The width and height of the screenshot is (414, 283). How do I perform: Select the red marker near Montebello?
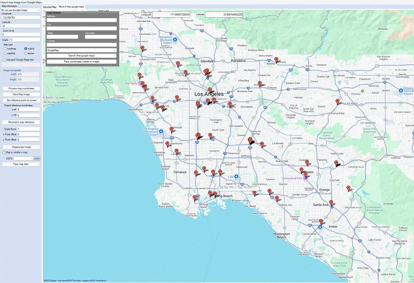(x=230, y=104)
